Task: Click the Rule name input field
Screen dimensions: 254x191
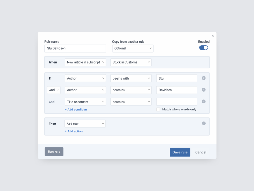Action: pyautogui.click(x=75, y=48)
